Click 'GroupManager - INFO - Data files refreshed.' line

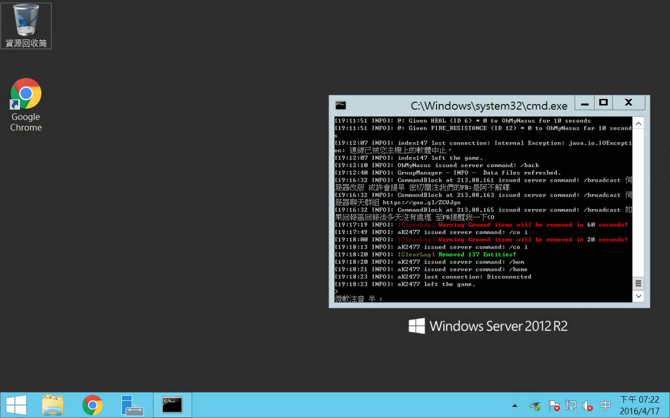448,172
